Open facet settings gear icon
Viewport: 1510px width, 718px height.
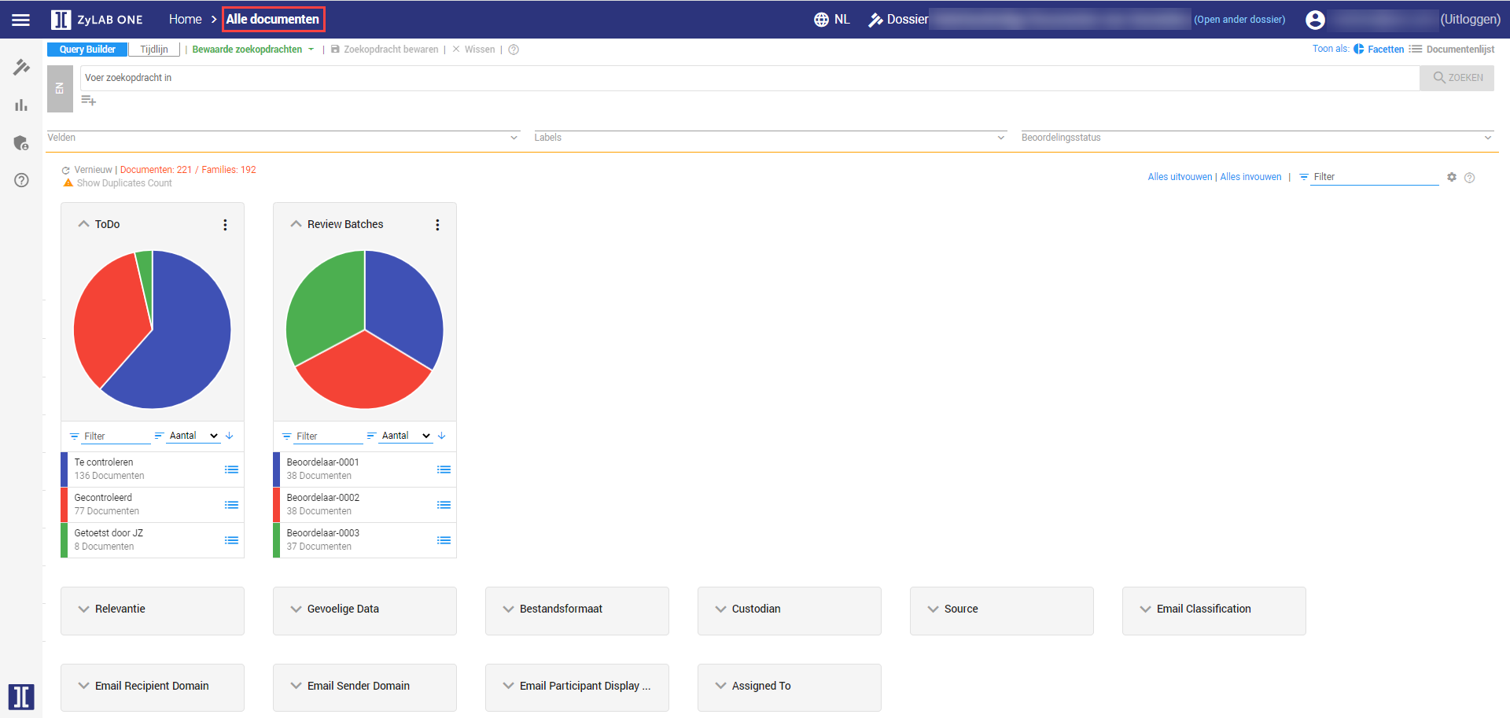click(1452, 177)
